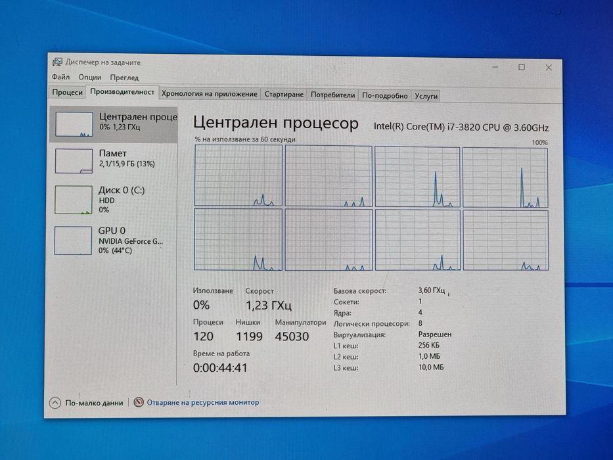This screenshot has width=613, height=460.
Task: Click the L1 кеш 256 КБ value
Action: click(x=429, y=345)
